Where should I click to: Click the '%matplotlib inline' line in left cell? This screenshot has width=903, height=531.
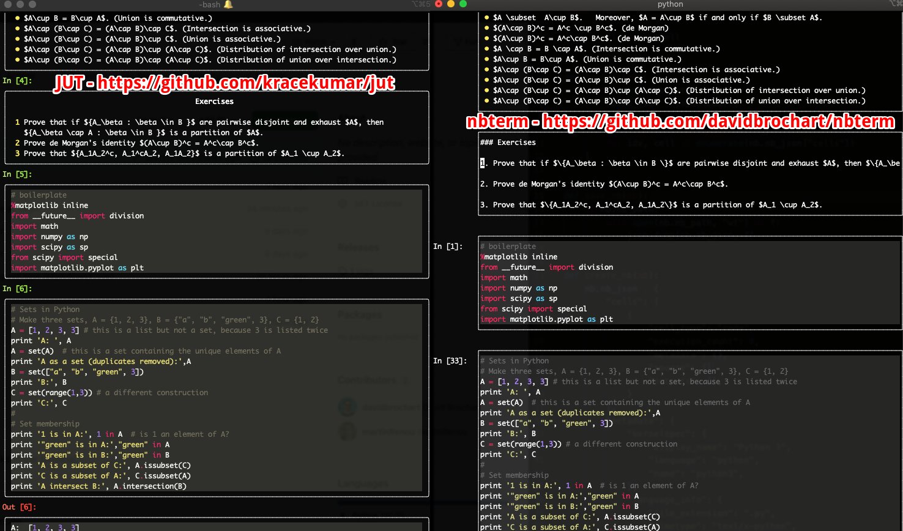50,205
